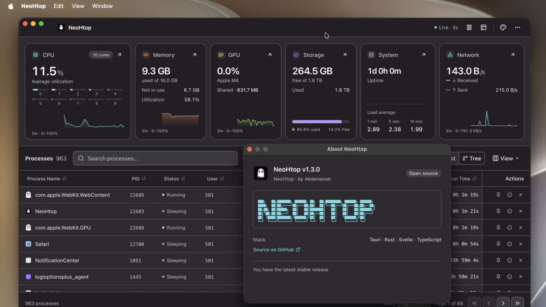Click into the Search processes field

click(x=155, y=158)
